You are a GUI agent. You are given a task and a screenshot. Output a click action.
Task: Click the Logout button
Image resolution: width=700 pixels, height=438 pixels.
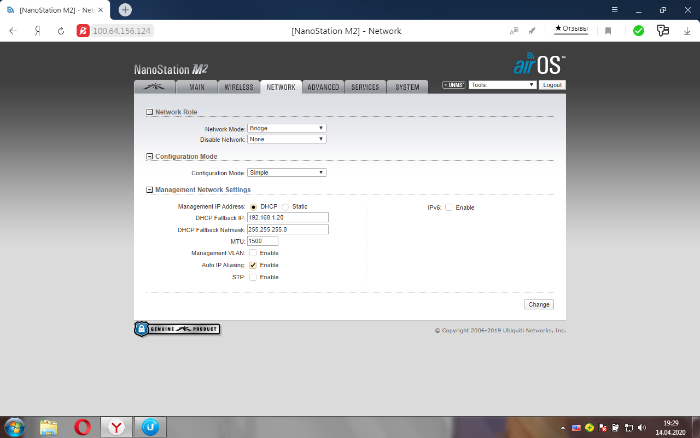552,85
